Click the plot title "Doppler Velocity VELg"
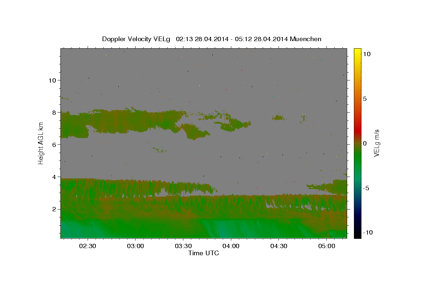Screen dimensions: 429x286 (x=137, y=39)
